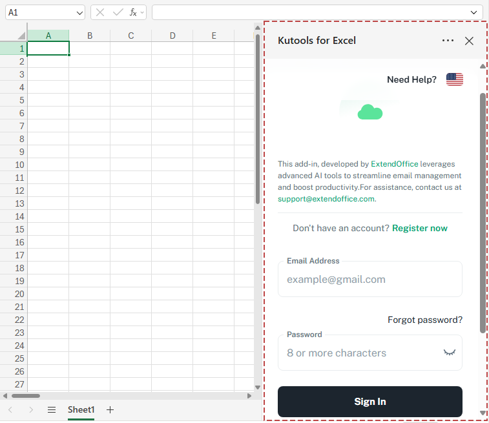Click support@extendoffice.com email link
489x423 pixels.
pos(326,199)
